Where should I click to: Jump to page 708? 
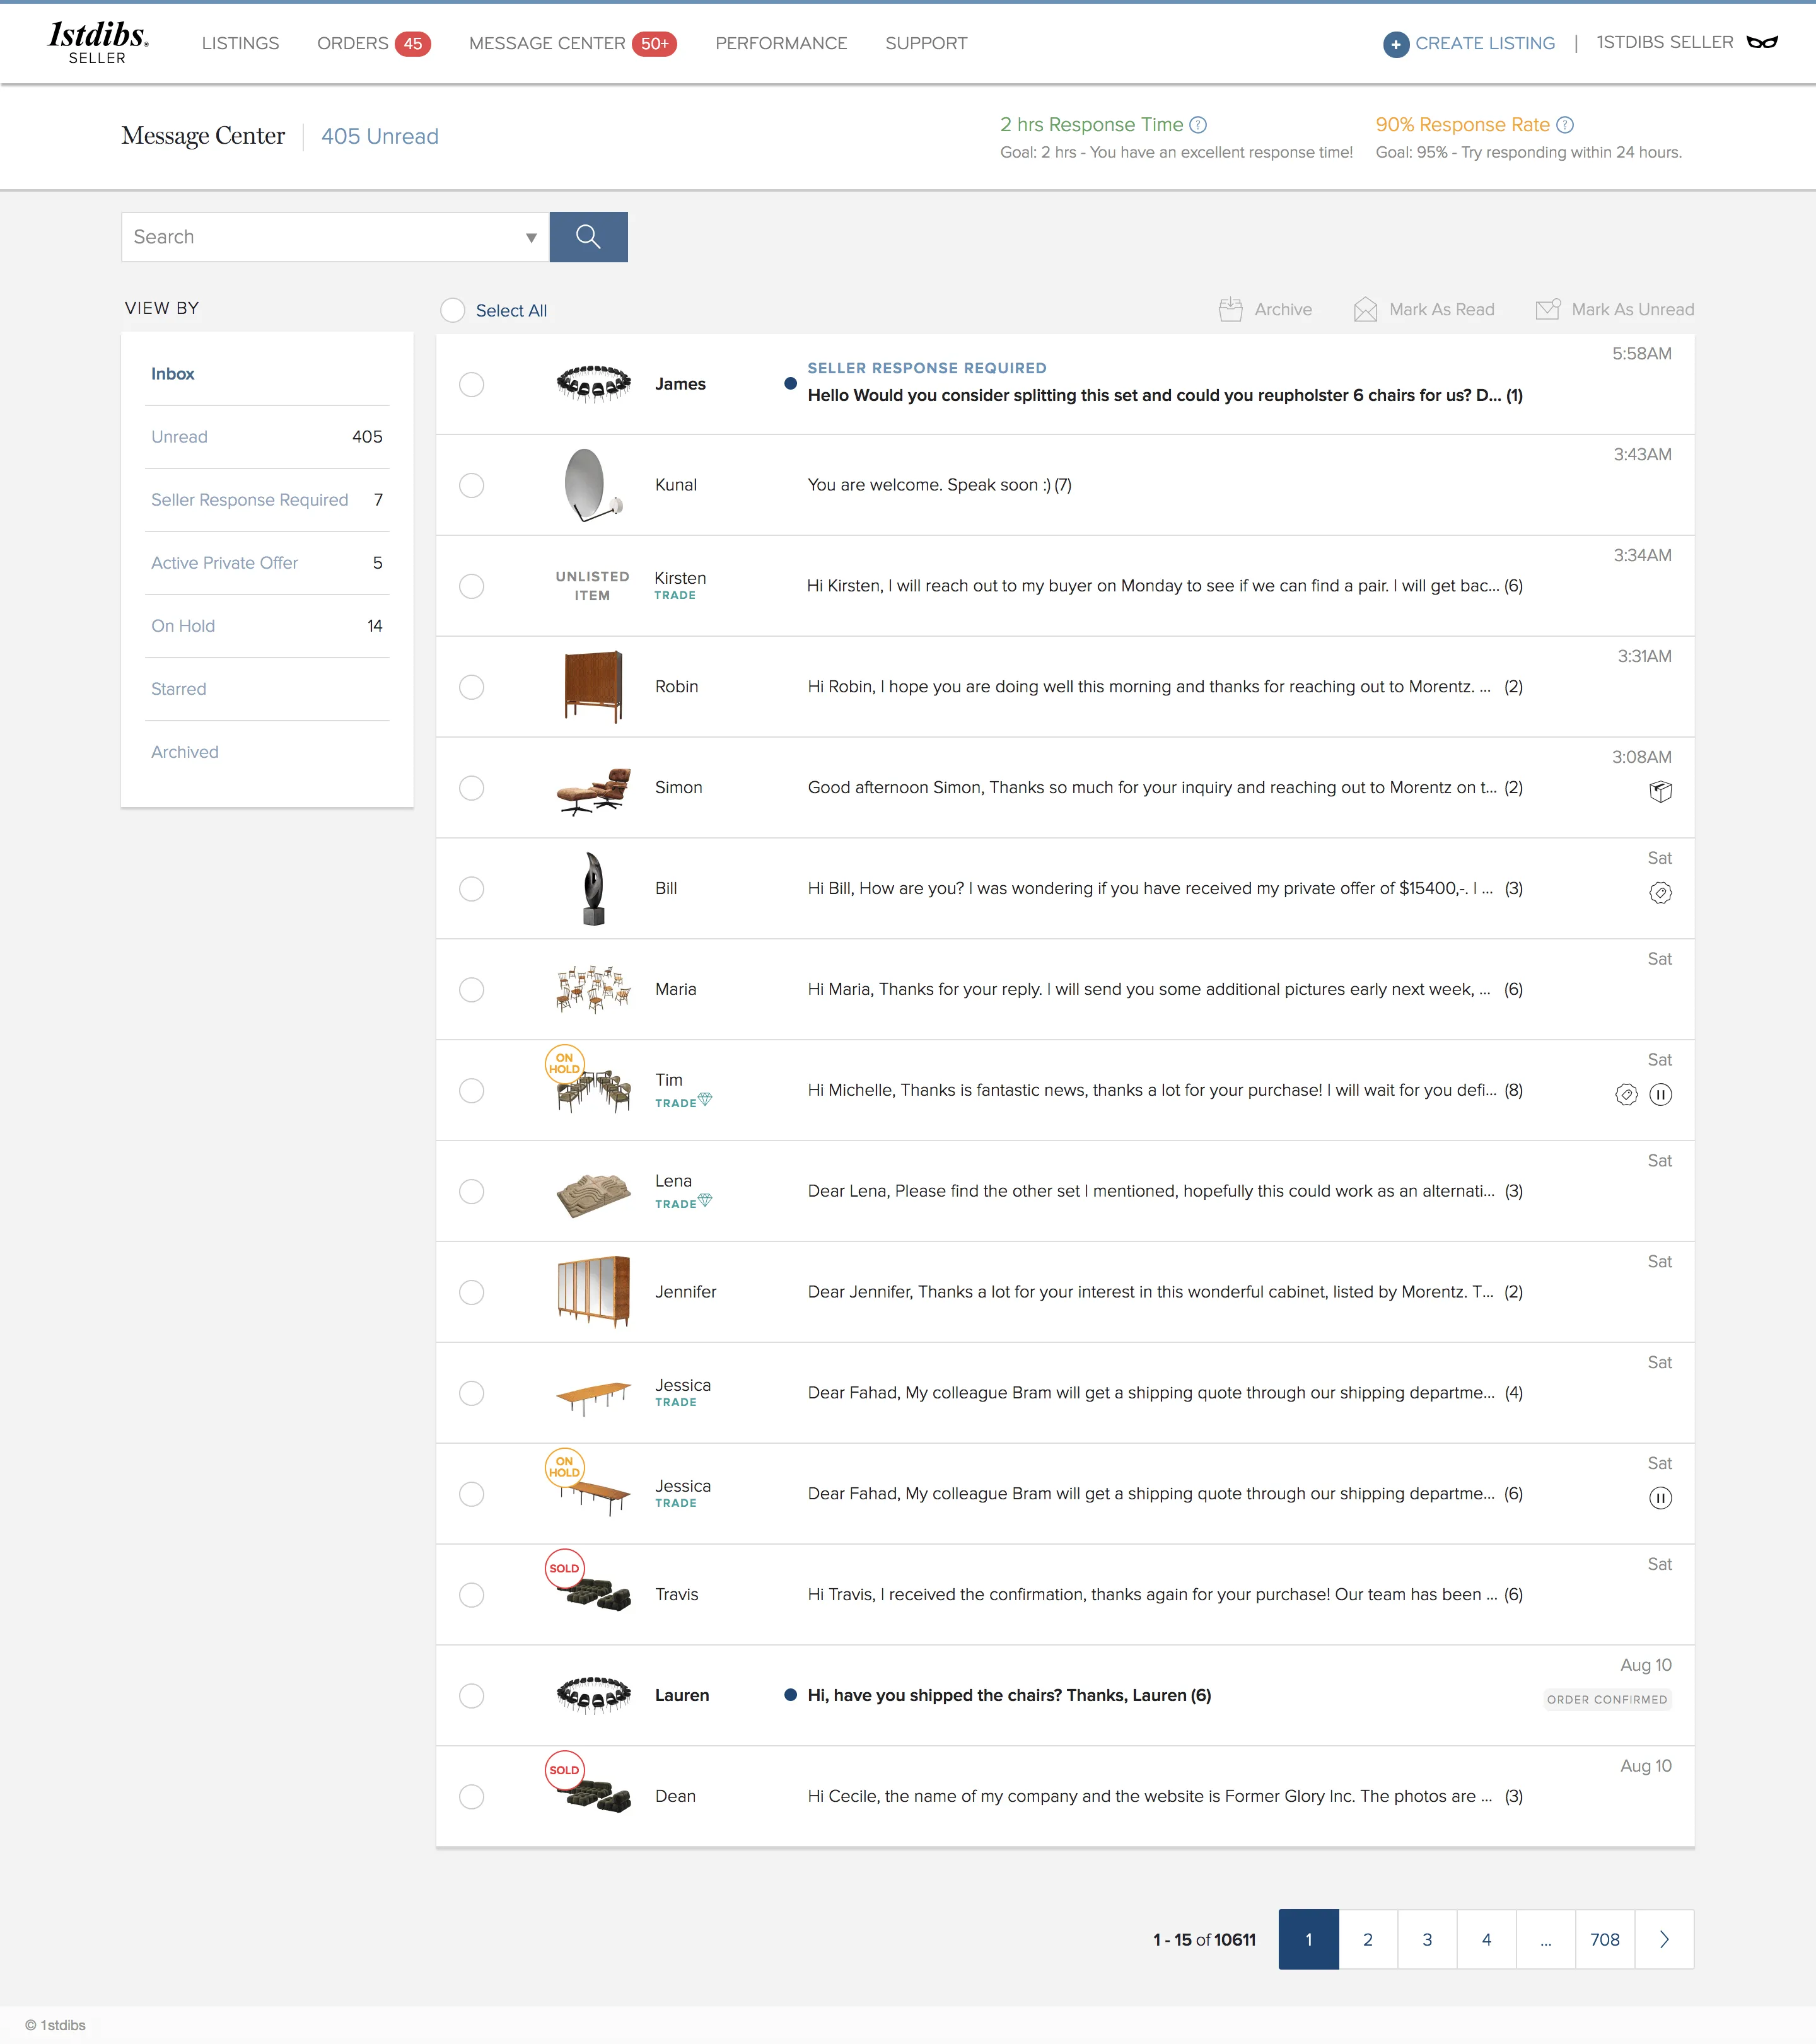tap(1605, 1939)
